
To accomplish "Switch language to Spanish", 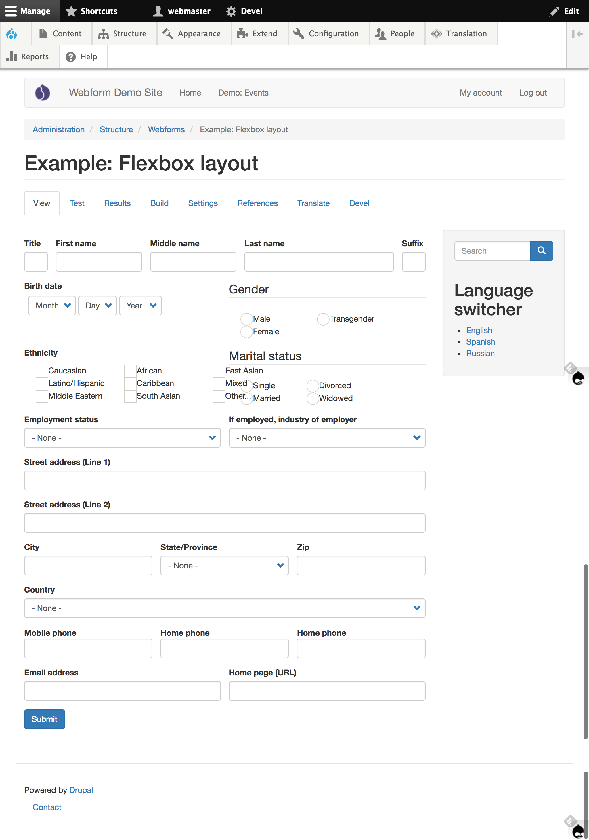I will tap(480, 342).
